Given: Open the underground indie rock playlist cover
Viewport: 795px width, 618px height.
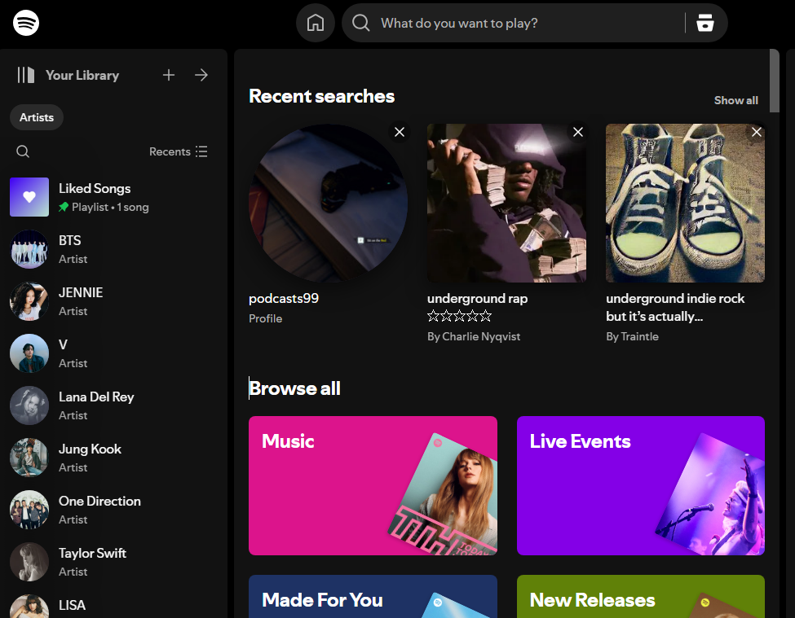Looking at the screenshot, I should click(x=685, y=203).
